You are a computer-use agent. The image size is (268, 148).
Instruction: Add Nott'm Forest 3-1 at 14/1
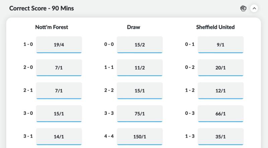(59, 137)
